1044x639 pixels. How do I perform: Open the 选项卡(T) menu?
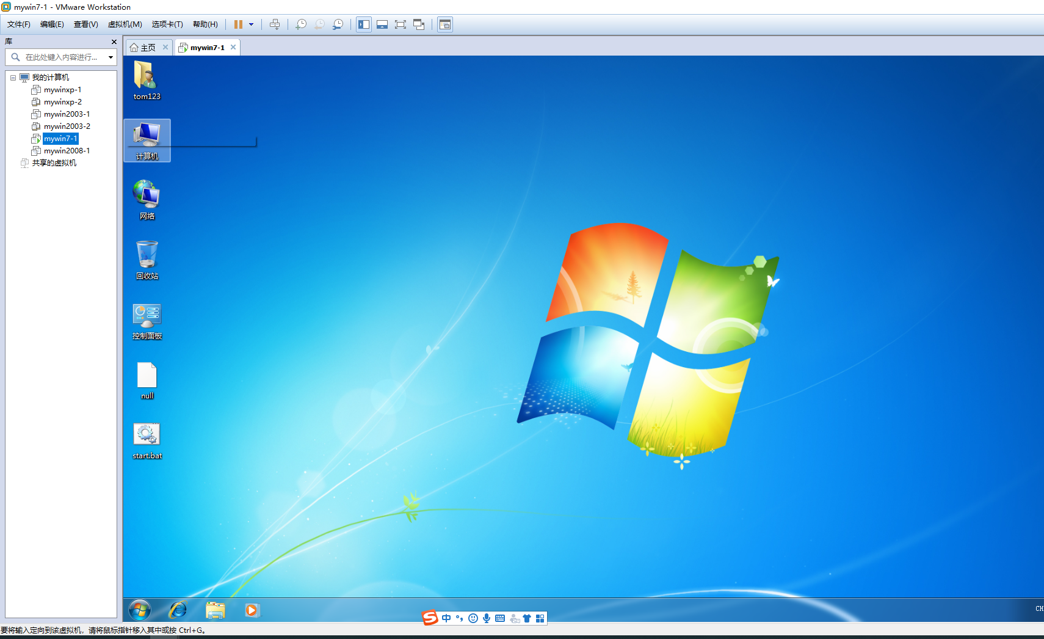pyautogui.click(x=167, y=24)
